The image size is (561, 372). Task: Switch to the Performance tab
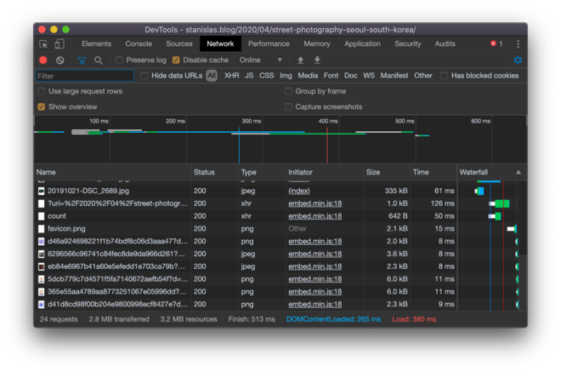(269, 43)
